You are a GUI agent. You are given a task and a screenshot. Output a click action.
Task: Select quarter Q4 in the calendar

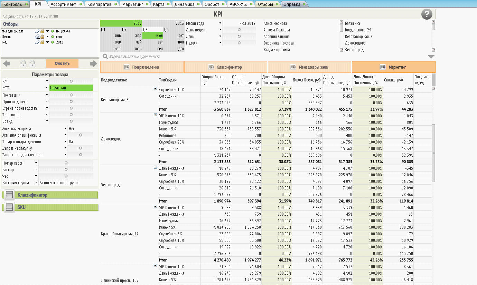[x=174, y=30]
